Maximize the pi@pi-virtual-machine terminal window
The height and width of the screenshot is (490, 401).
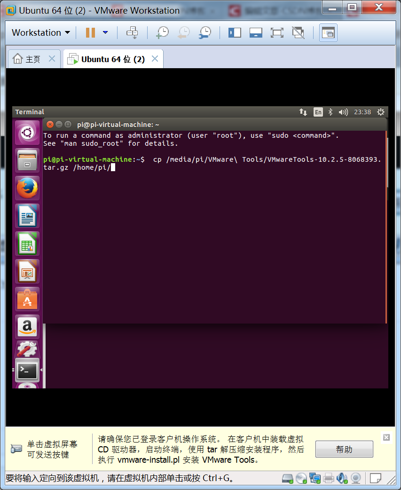point(68,124)
